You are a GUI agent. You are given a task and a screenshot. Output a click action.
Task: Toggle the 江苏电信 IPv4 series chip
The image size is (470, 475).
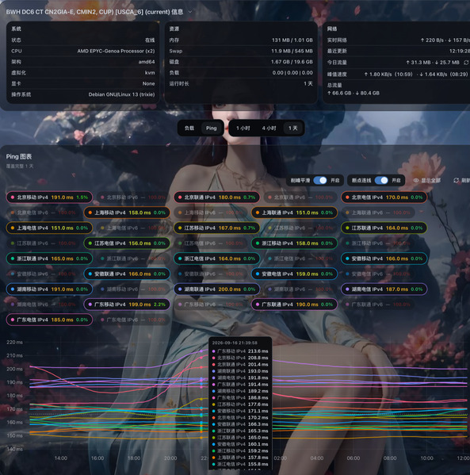pos(127,243)
